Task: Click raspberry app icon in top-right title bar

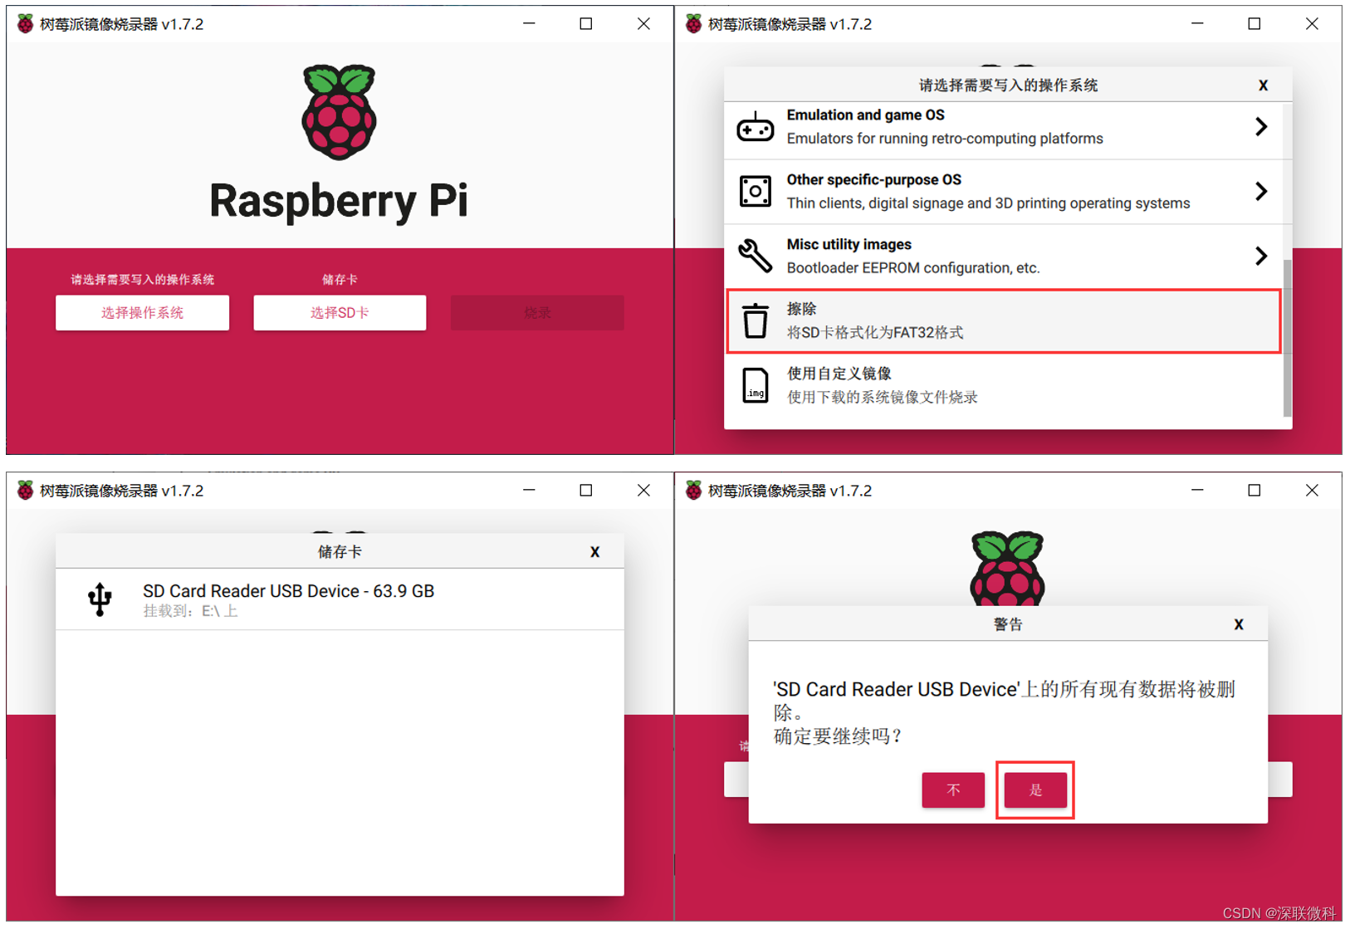Action: pyautogui.click(x=693, y=24)
